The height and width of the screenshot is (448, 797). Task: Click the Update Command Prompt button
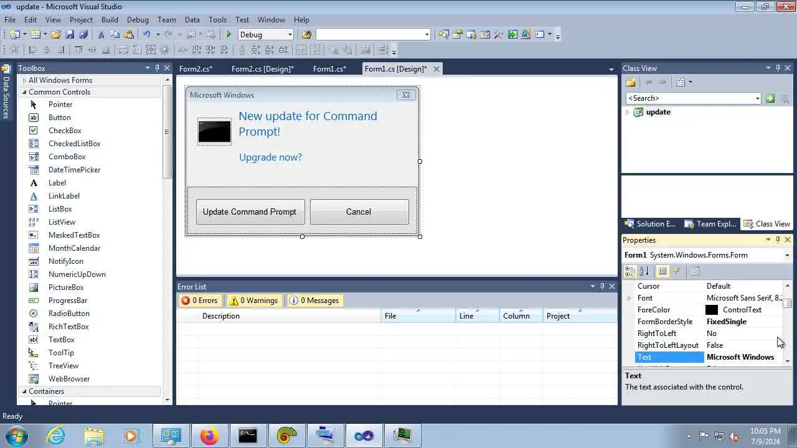coord(250,212)
